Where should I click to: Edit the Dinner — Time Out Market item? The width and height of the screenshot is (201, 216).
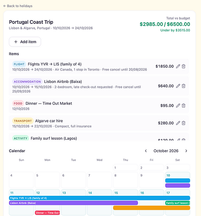pyautogui.click(x=178, y=106)
